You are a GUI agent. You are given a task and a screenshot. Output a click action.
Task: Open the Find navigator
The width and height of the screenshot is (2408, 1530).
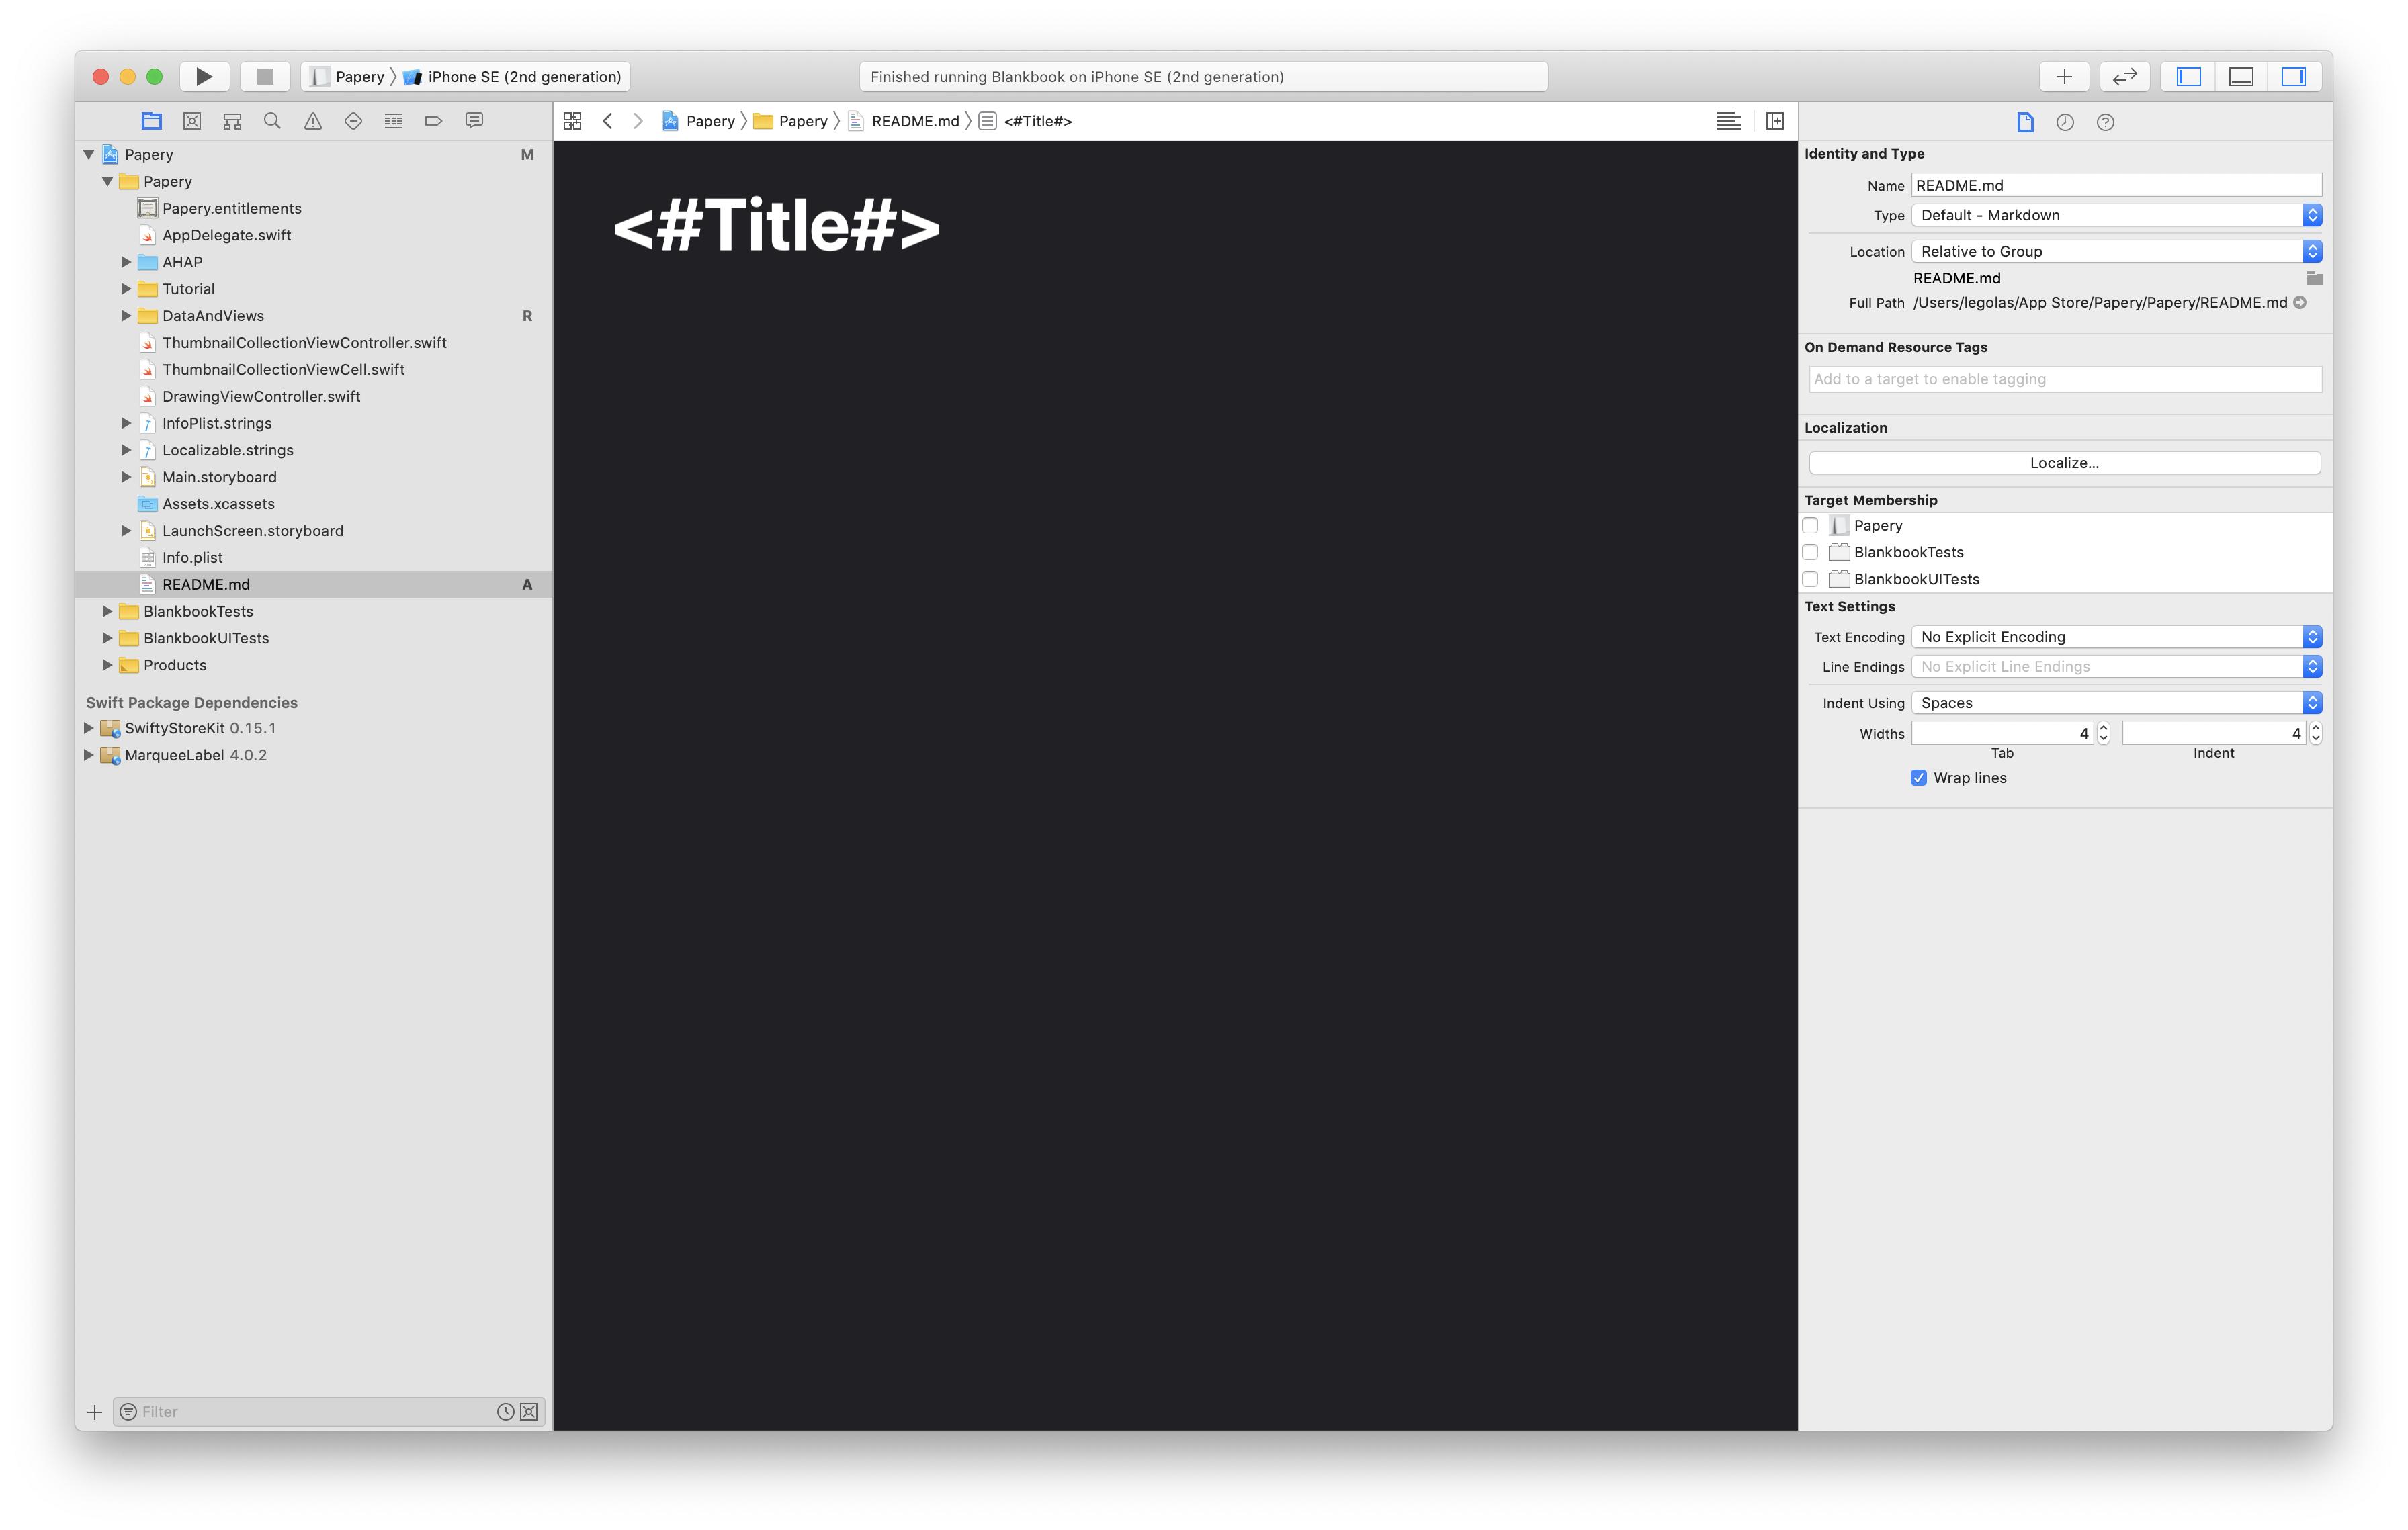[272, 120]
